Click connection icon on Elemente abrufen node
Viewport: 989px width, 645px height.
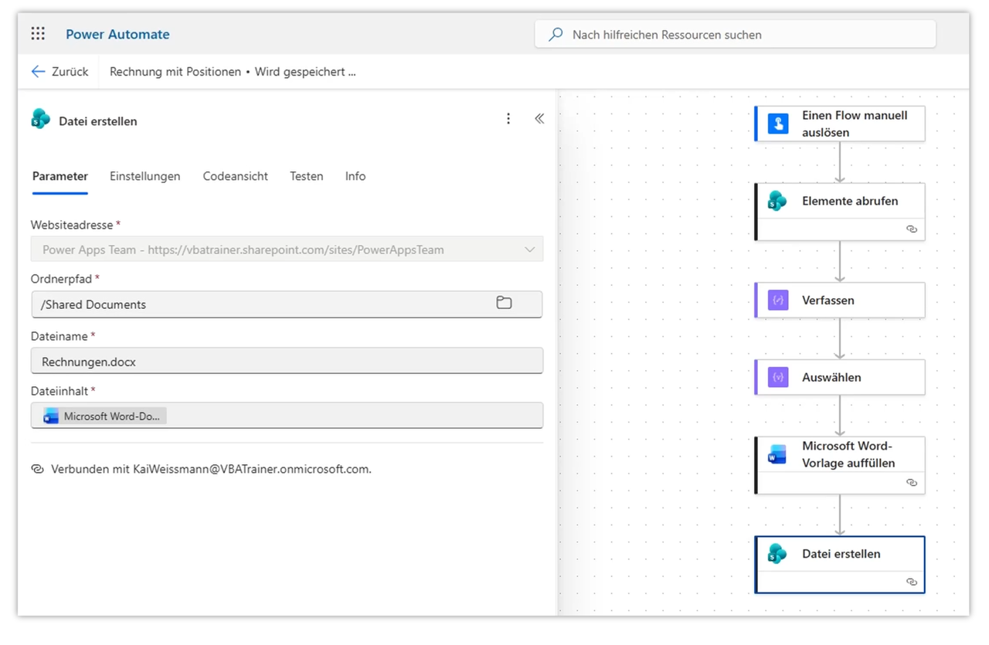pyautogui.click(x=912, y=229)
